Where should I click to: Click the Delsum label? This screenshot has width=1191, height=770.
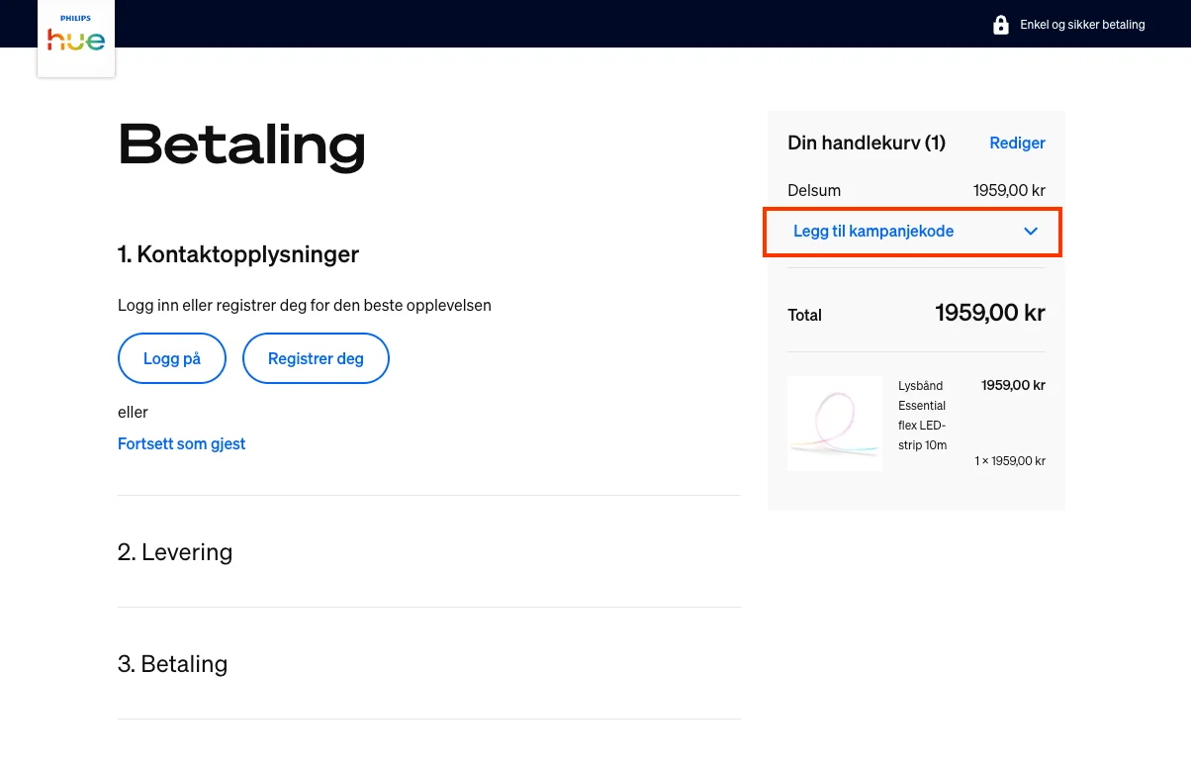pos(814,190)
